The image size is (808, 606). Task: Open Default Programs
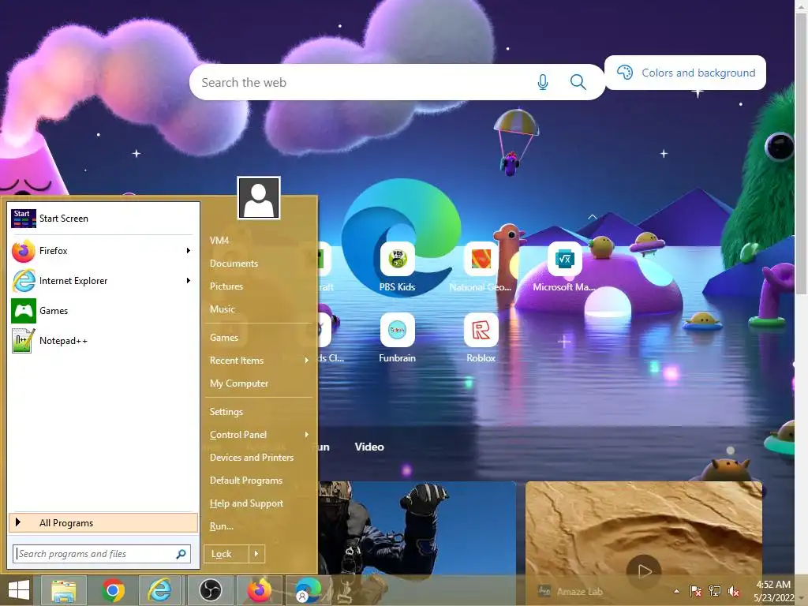click(246, 481)
